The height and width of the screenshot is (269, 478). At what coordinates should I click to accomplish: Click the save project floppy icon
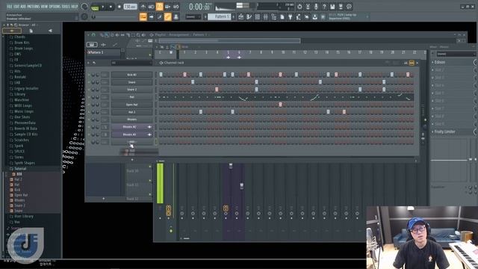[332, 7]
